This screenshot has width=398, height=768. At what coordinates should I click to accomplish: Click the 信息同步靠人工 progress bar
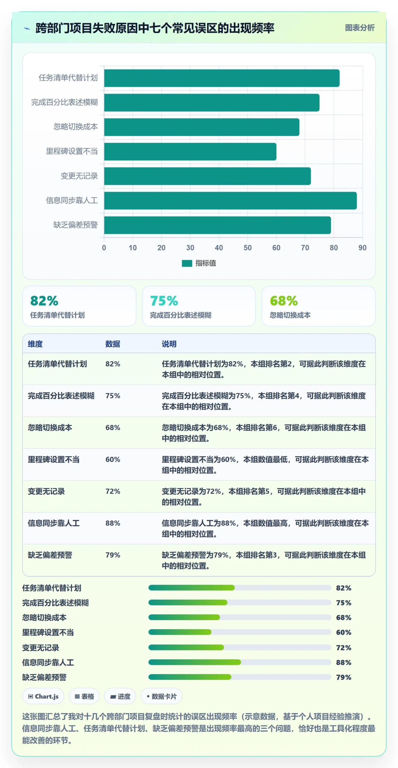tap(240, 662)
